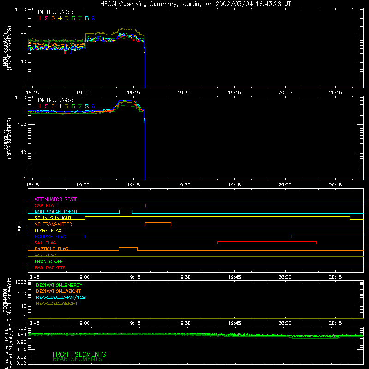Click the ATTENUATOR_STATE flag label
Image resolution: width=369 pixels, height=369 pixels.
tap(56, 199)
